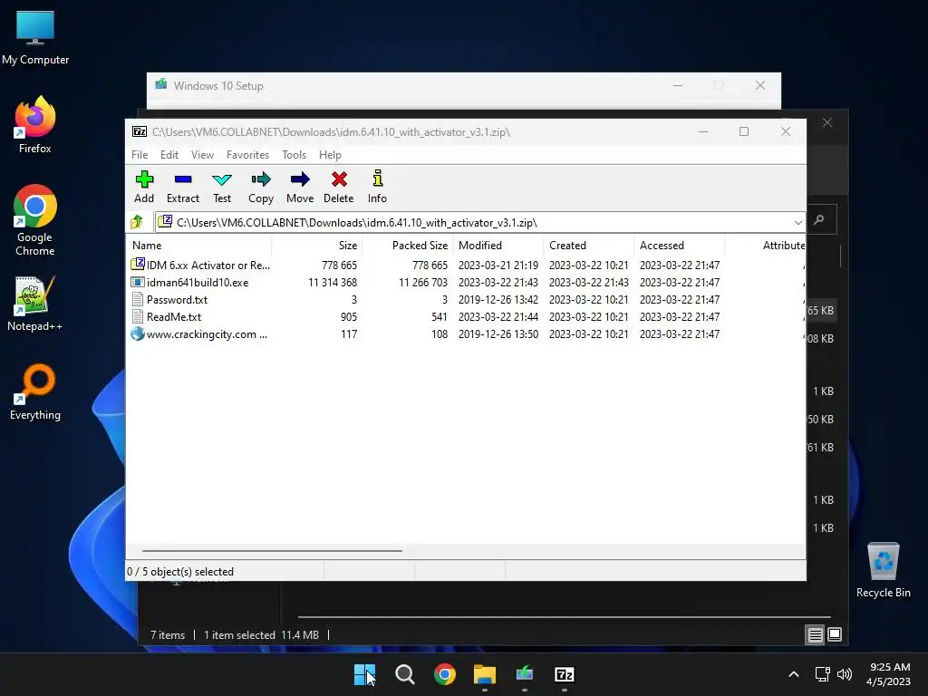Screen dimensions: 928x696
Task: Switch to File Explorer in the taskbar
Action: pyautogui.click(x=485, y=674)
